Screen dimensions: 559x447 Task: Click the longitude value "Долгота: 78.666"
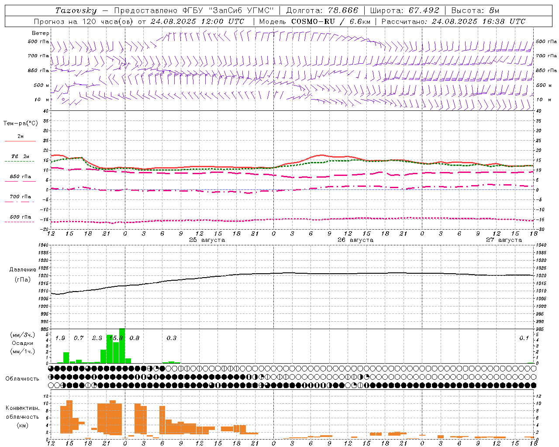tap(322, 10)
